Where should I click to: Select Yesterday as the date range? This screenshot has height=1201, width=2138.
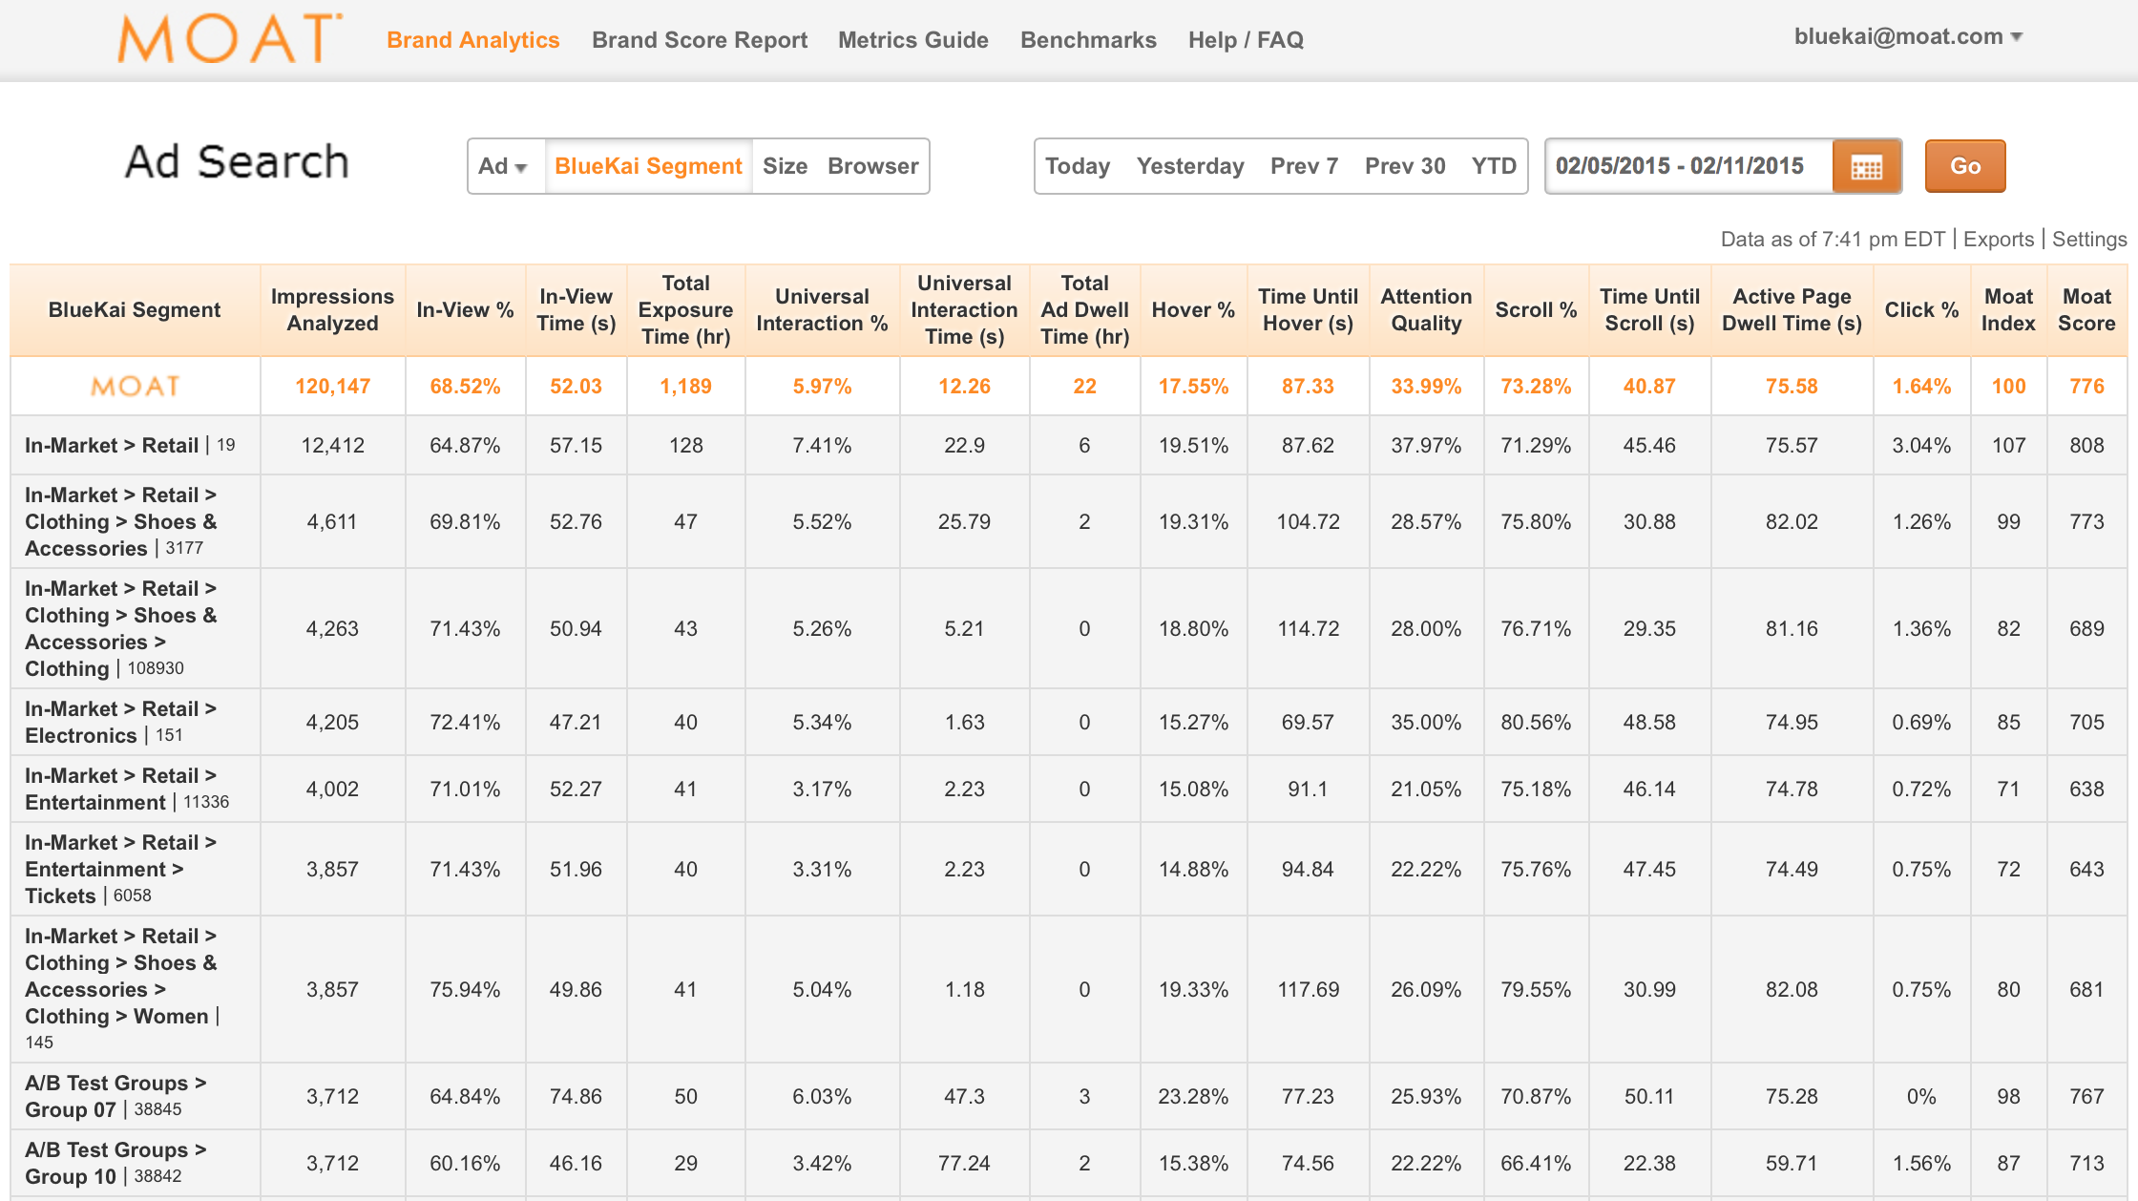click(x=1190, y=167)
